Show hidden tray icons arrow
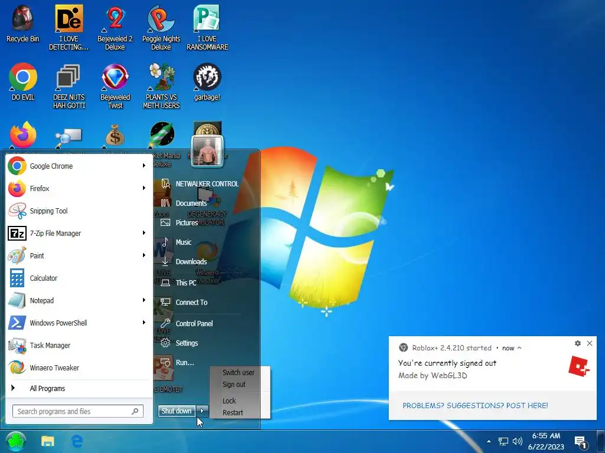The height and width of the screenshot is (453, 605). click(x=489, y=441)
